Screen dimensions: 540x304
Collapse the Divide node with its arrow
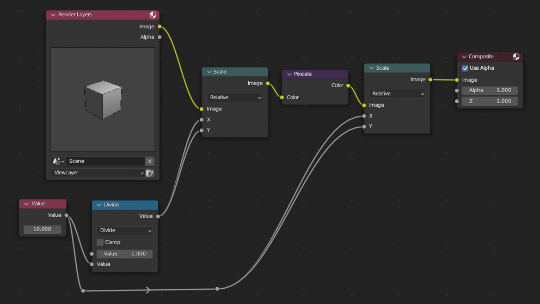point(99,205)
